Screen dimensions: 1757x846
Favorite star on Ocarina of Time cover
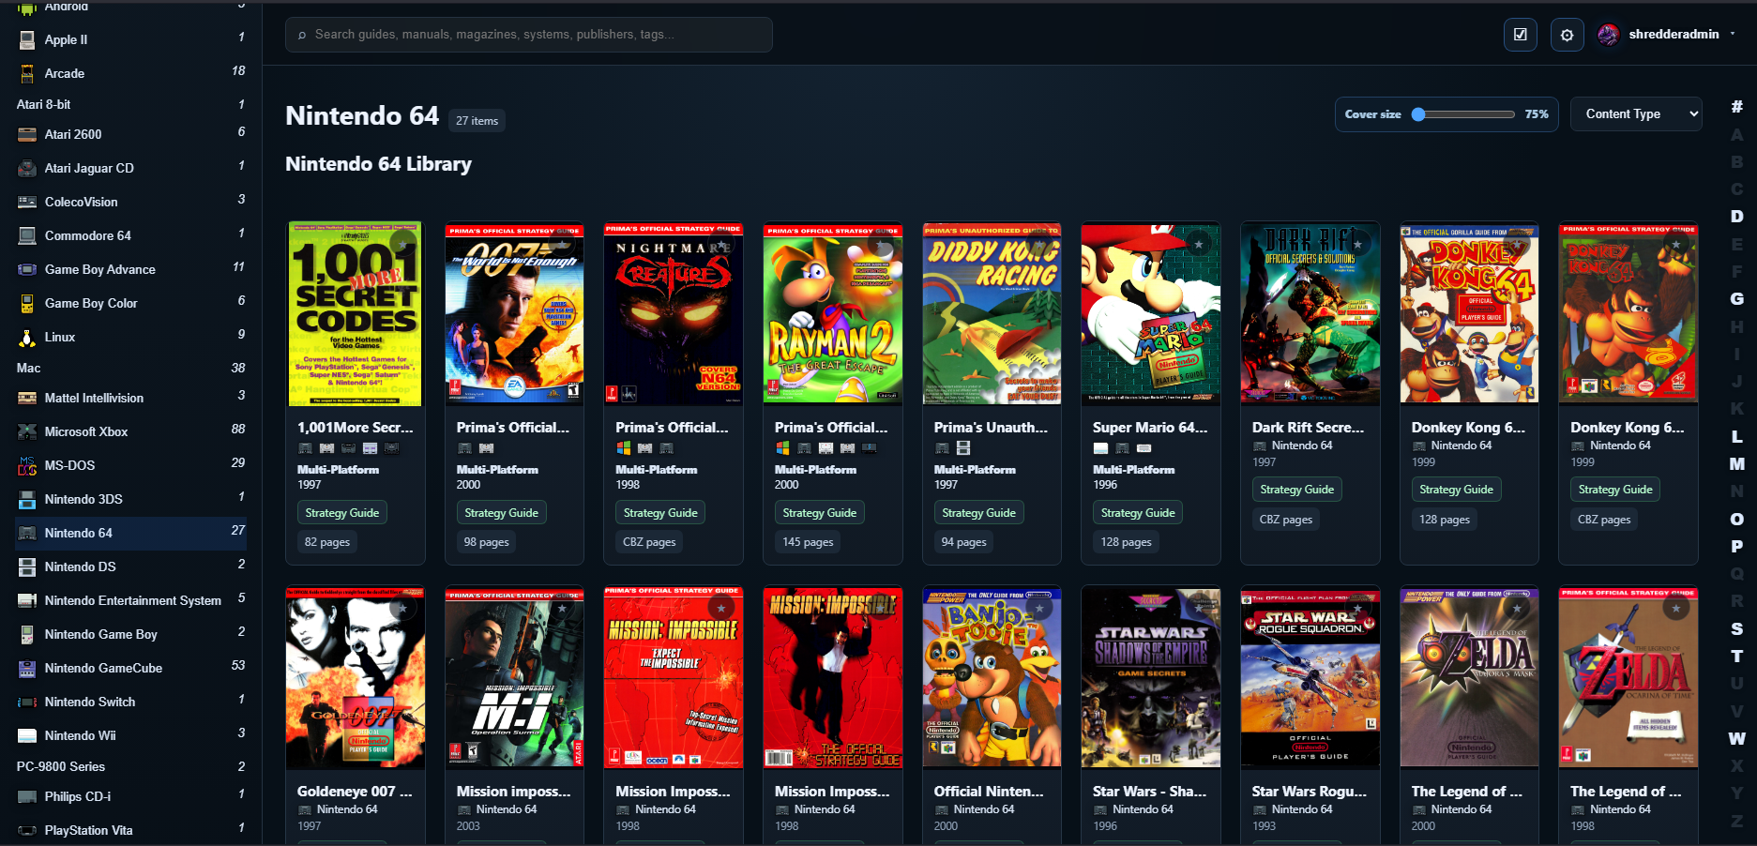tap(1676, 609)
